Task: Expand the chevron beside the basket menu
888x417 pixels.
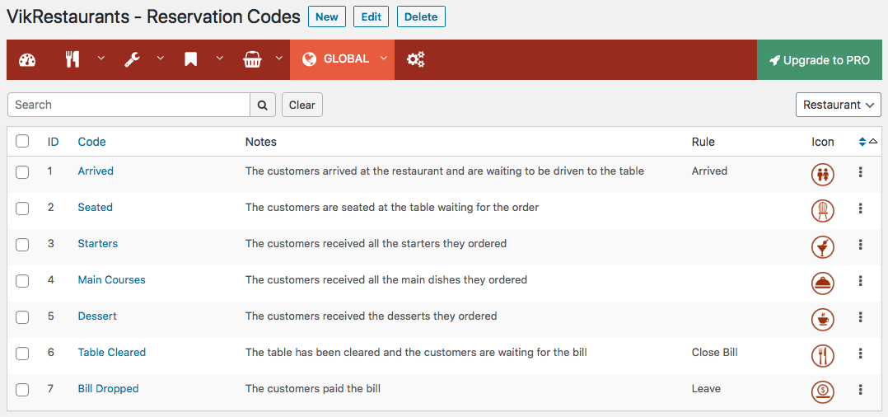Action: (x=278, y=58)
